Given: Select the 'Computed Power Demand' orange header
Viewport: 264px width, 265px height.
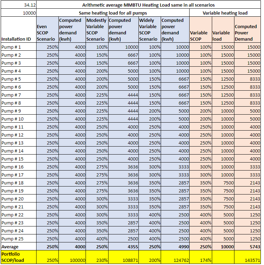Looking at the screenshot, I should 248,30.
